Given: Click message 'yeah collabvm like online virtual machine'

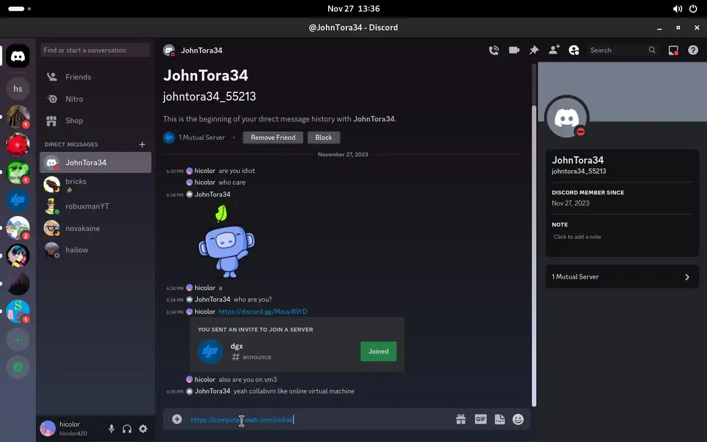Looking at the screenshot, I should (294, 391).
